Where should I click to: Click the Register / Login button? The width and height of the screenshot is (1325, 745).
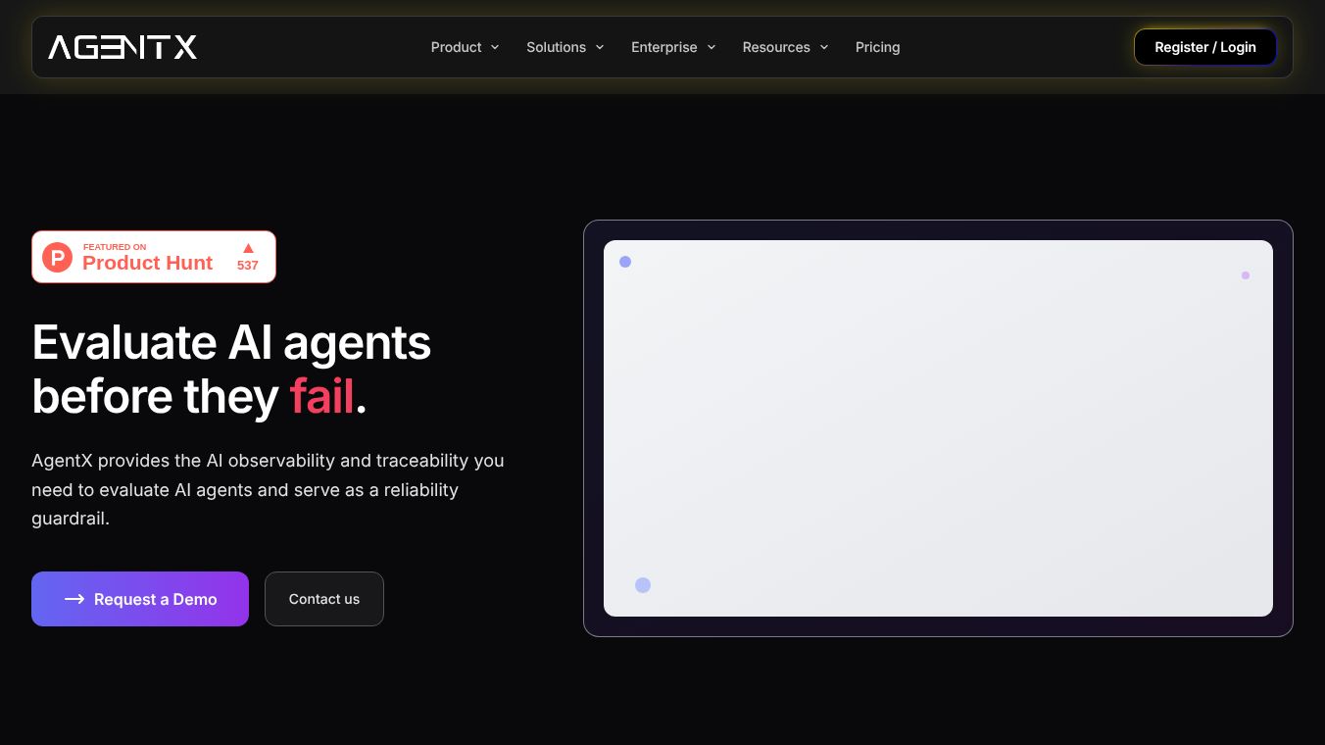(x=1205, y=47)
